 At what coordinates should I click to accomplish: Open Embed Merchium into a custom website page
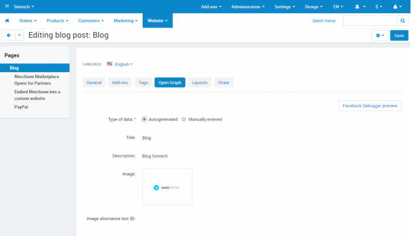point(37,95)
